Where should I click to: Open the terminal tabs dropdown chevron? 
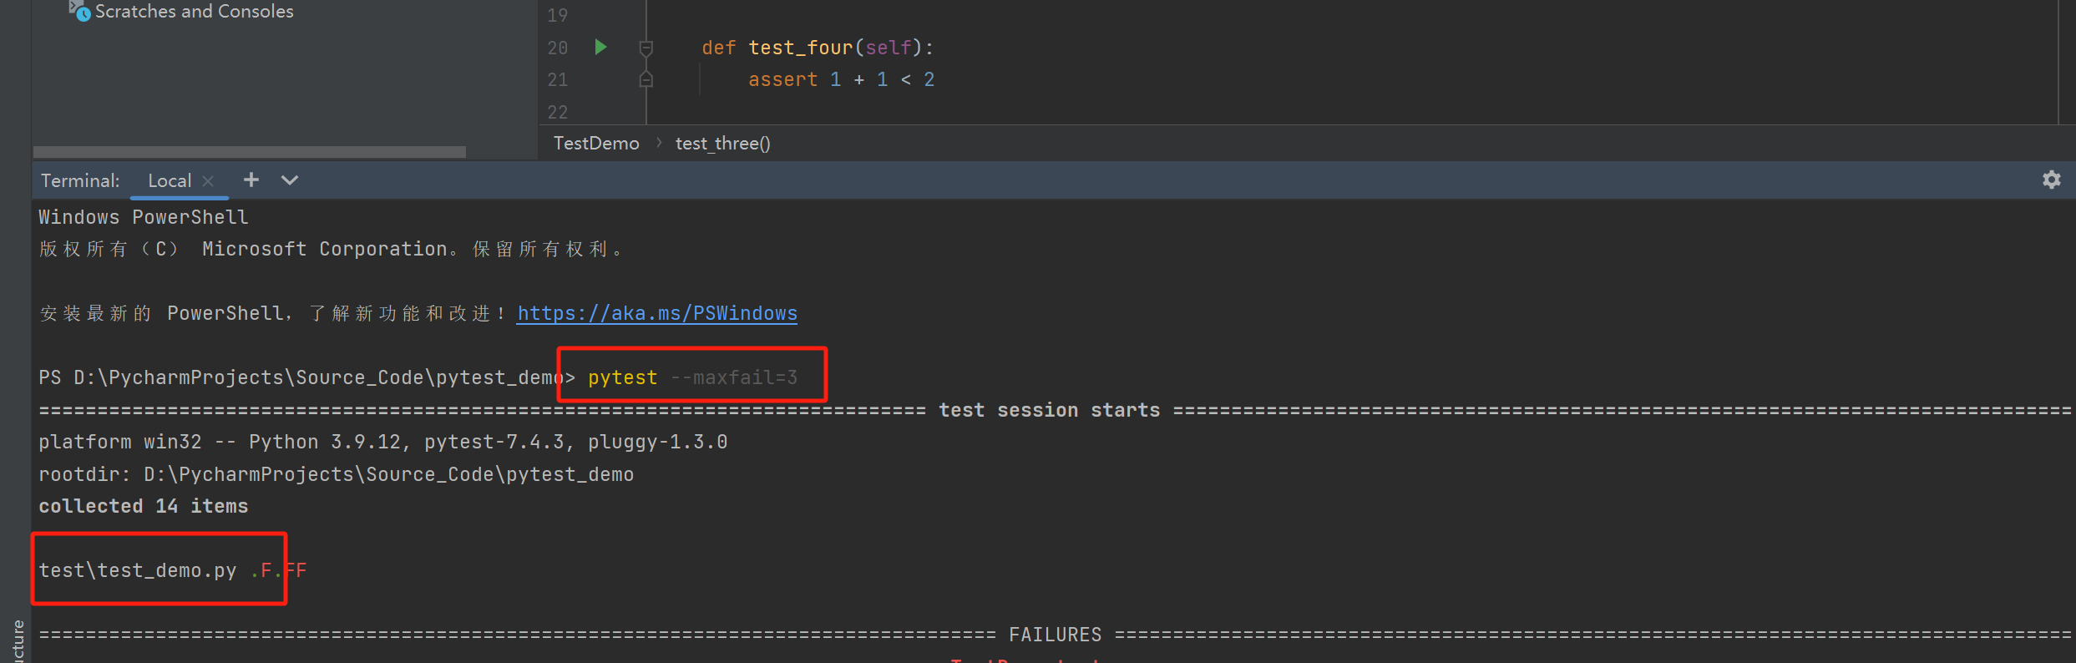(x=289, y=180)
